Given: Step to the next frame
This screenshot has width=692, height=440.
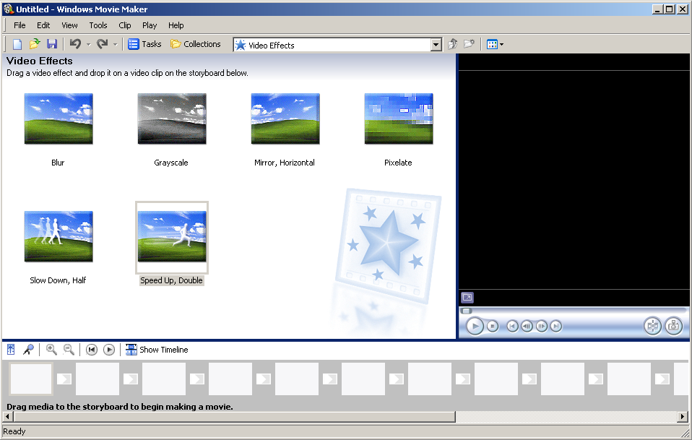Looking at the screenshot, I should [x=542, y=326].
